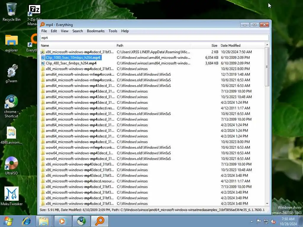The height and width of the screenshot is (227, 303).
Task: Open the Tools menu
Action: 113,31
